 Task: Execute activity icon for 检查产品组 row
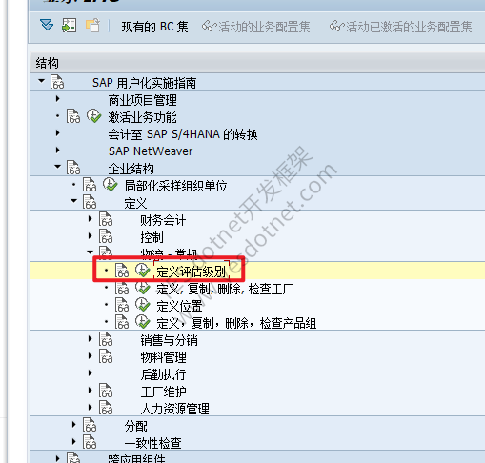(143, 322)
